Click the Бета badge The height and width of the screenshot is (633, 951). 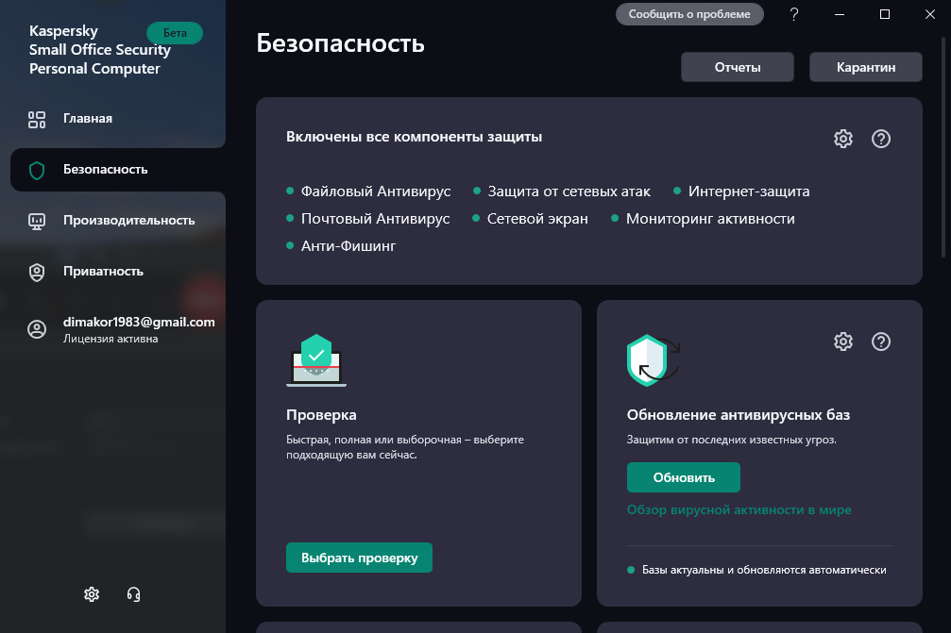tap(175, 33)
